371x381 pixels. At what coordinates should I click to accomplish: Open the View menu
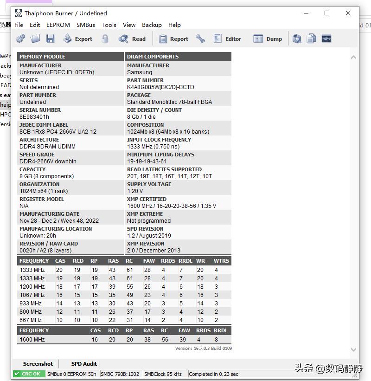[129, 25]
